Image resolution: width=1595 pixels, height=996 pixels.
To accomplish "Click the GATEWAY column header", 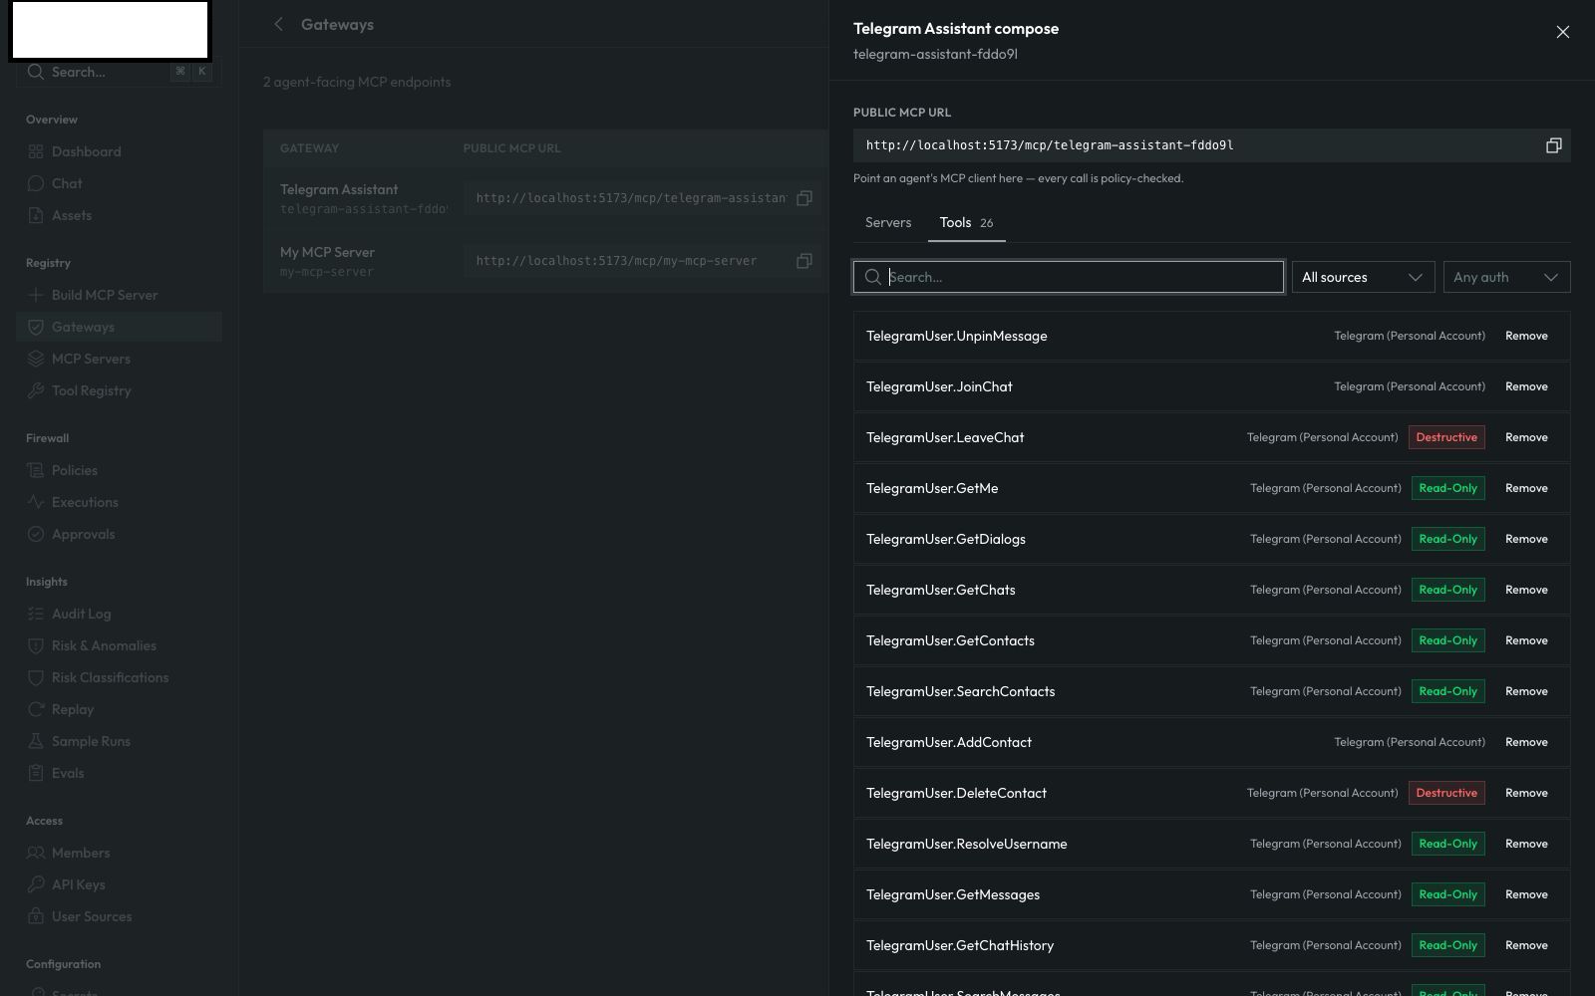I will 309,148.
